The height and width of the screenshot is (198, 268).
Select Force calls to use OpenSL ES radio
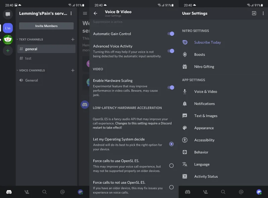pos(172,166)
